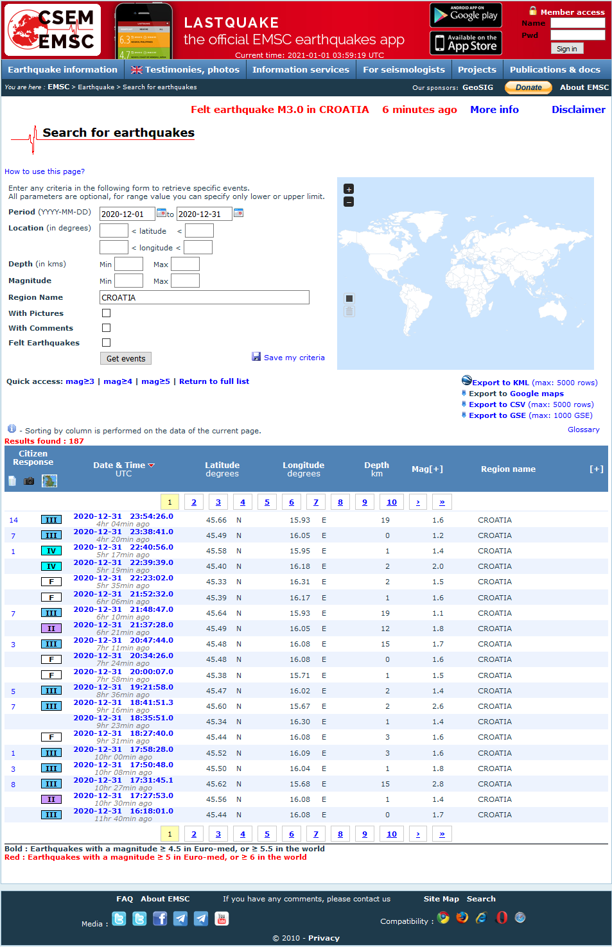Click the CSEM EMSC logo
612x947 pixels.
coord(53,30)
